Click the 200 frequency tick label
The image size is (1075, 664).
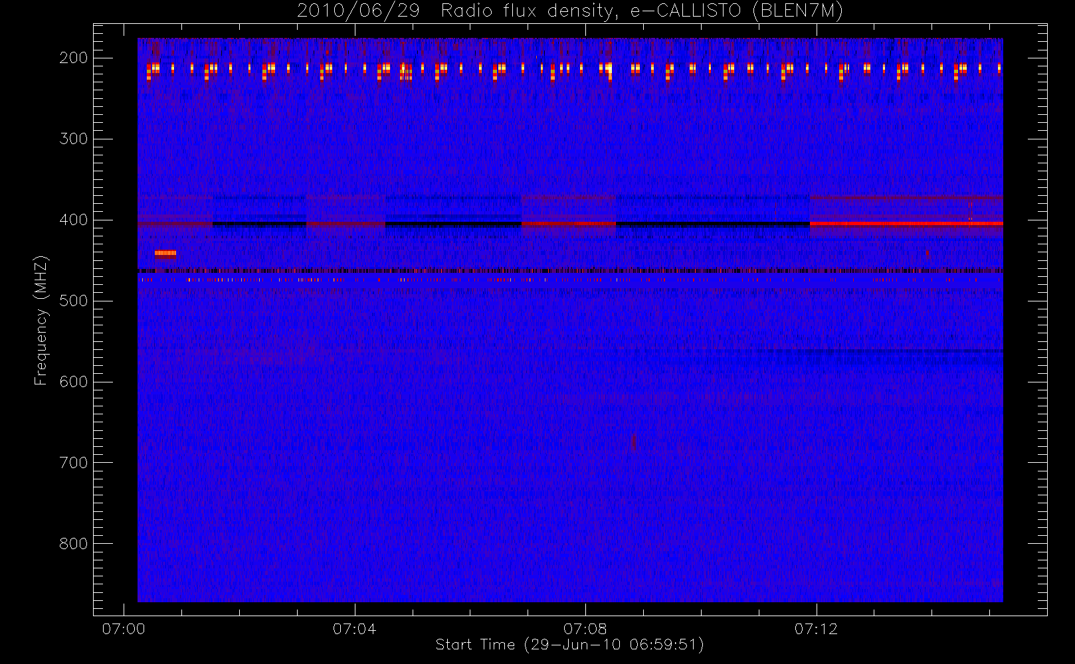coord(74,58)
